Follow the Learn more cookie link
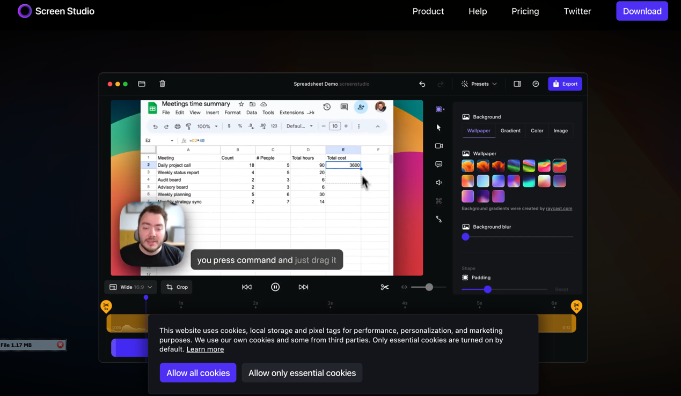 pos(205,349)
